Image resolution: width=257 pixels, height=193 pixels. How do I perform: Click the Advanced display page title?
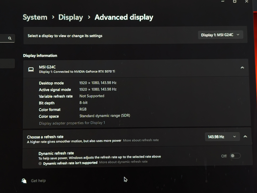124,17
